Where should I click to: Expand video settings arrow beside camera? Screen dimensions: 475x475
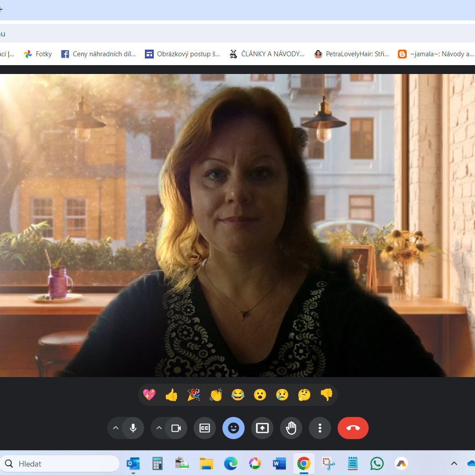pyautogui.click(x=159, y=428)
